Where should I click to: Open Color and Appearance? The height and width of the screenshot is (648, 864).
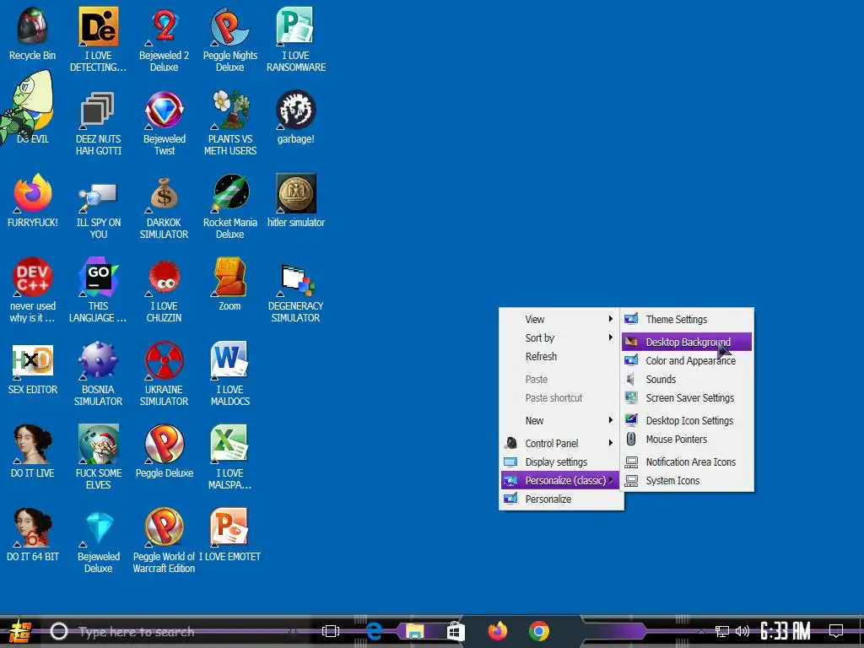click(x=687, y=360)
